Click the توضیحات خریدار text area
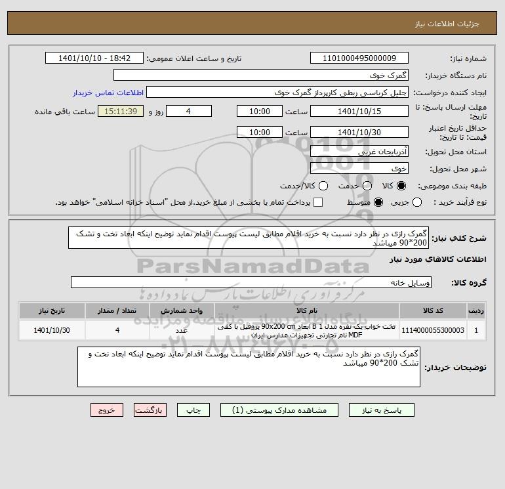 [x=249, y=367]
